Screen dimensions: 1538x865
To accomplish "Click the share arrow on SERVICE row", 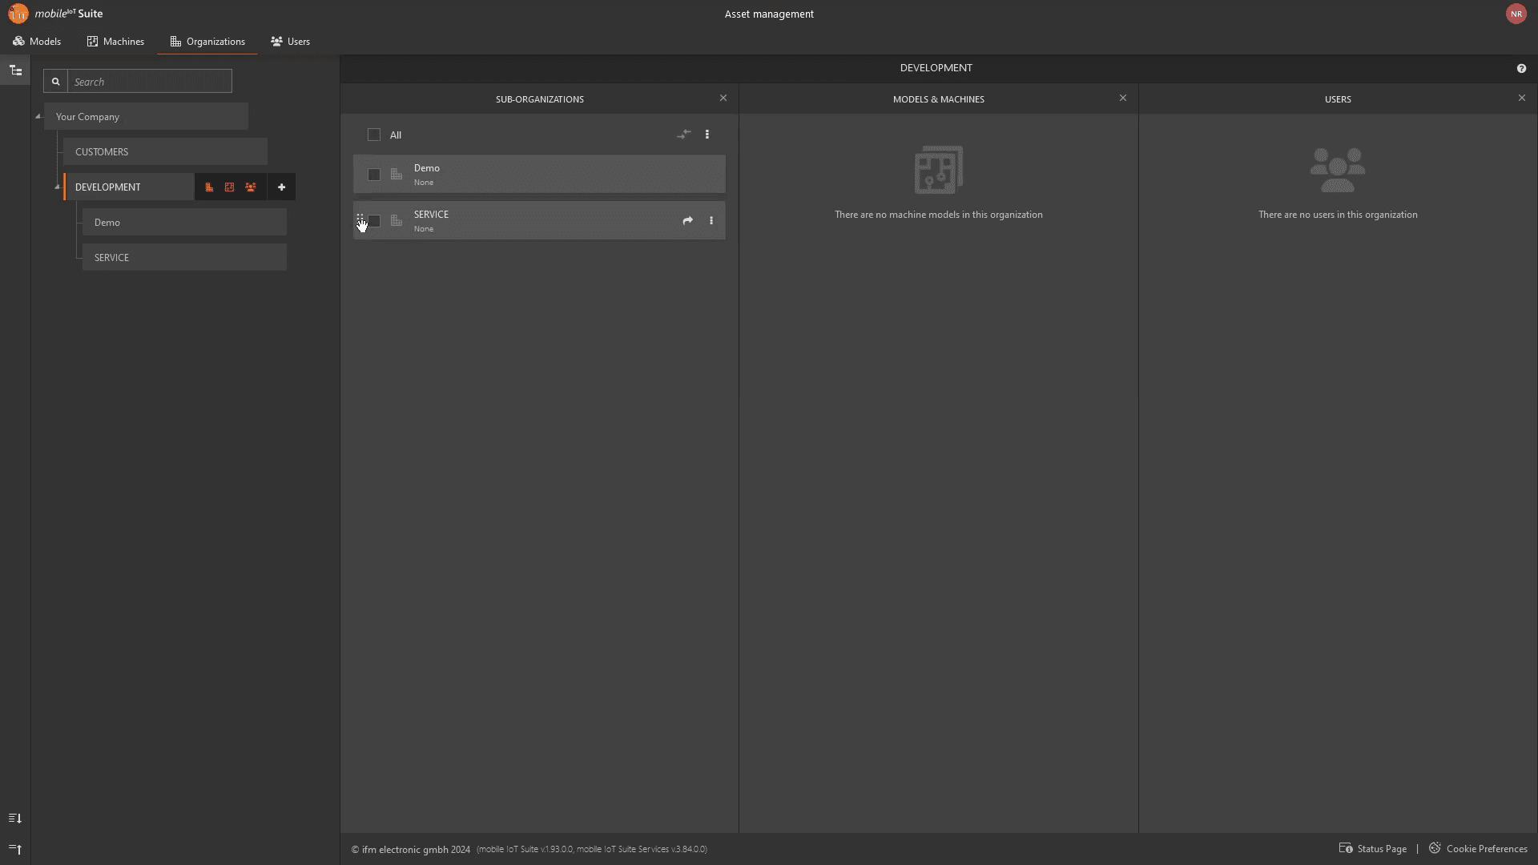I will [x=687, y=221].
